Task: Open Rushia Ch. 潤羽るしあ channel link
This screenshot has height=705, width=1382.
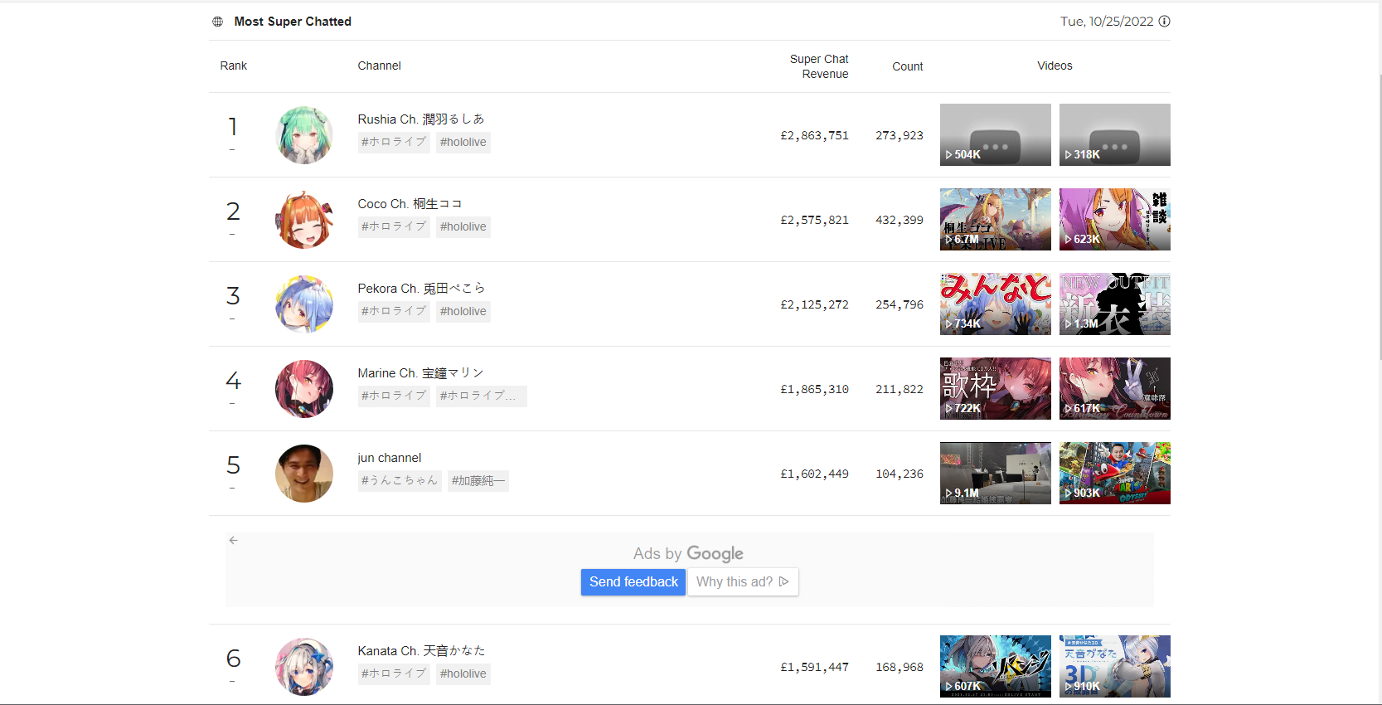Action: coord(421,119)
